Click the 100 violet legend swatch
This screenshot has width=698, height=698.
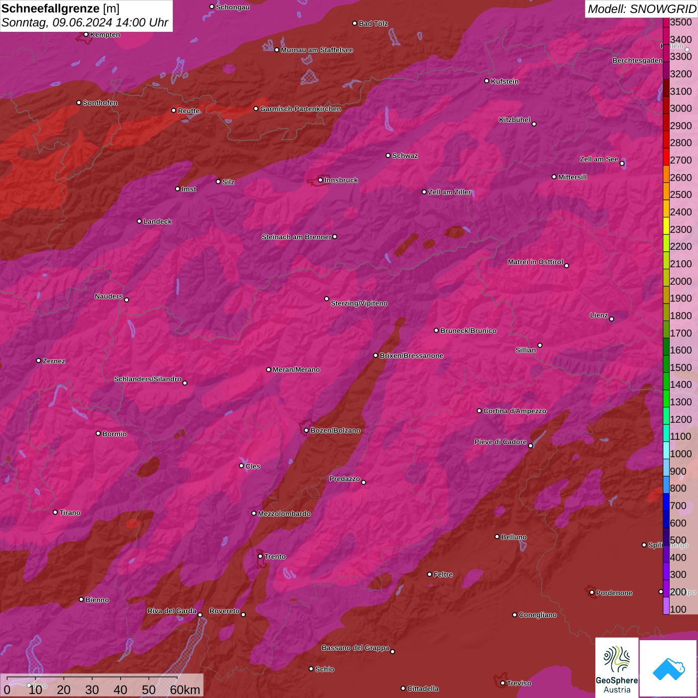[666, 606]
